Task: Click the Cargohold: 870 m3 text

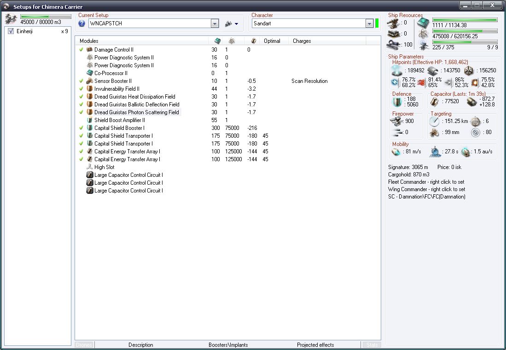Action: click(408, 175)
